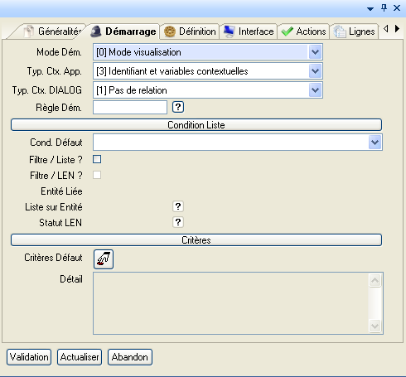This screenshot has width=406, height=377.
Task: Open the Cond. Défaut dropdown
Action: [x=375, y=143]
